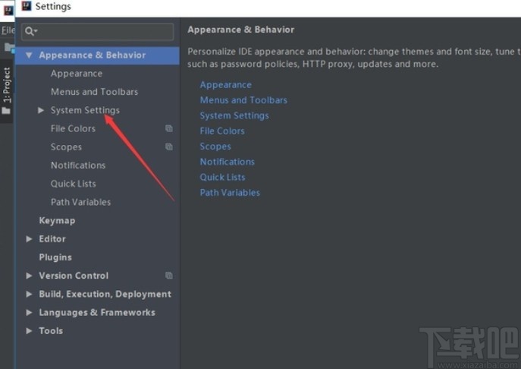
Task: Open the Quick Lists link in right pane
Action: coord(222,177)
